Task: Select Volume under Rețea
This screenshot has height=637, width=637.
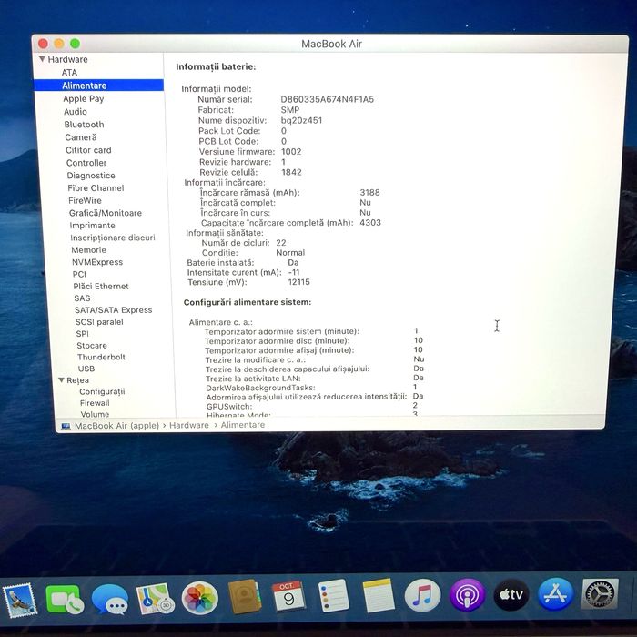Action: tap(95, 414)
